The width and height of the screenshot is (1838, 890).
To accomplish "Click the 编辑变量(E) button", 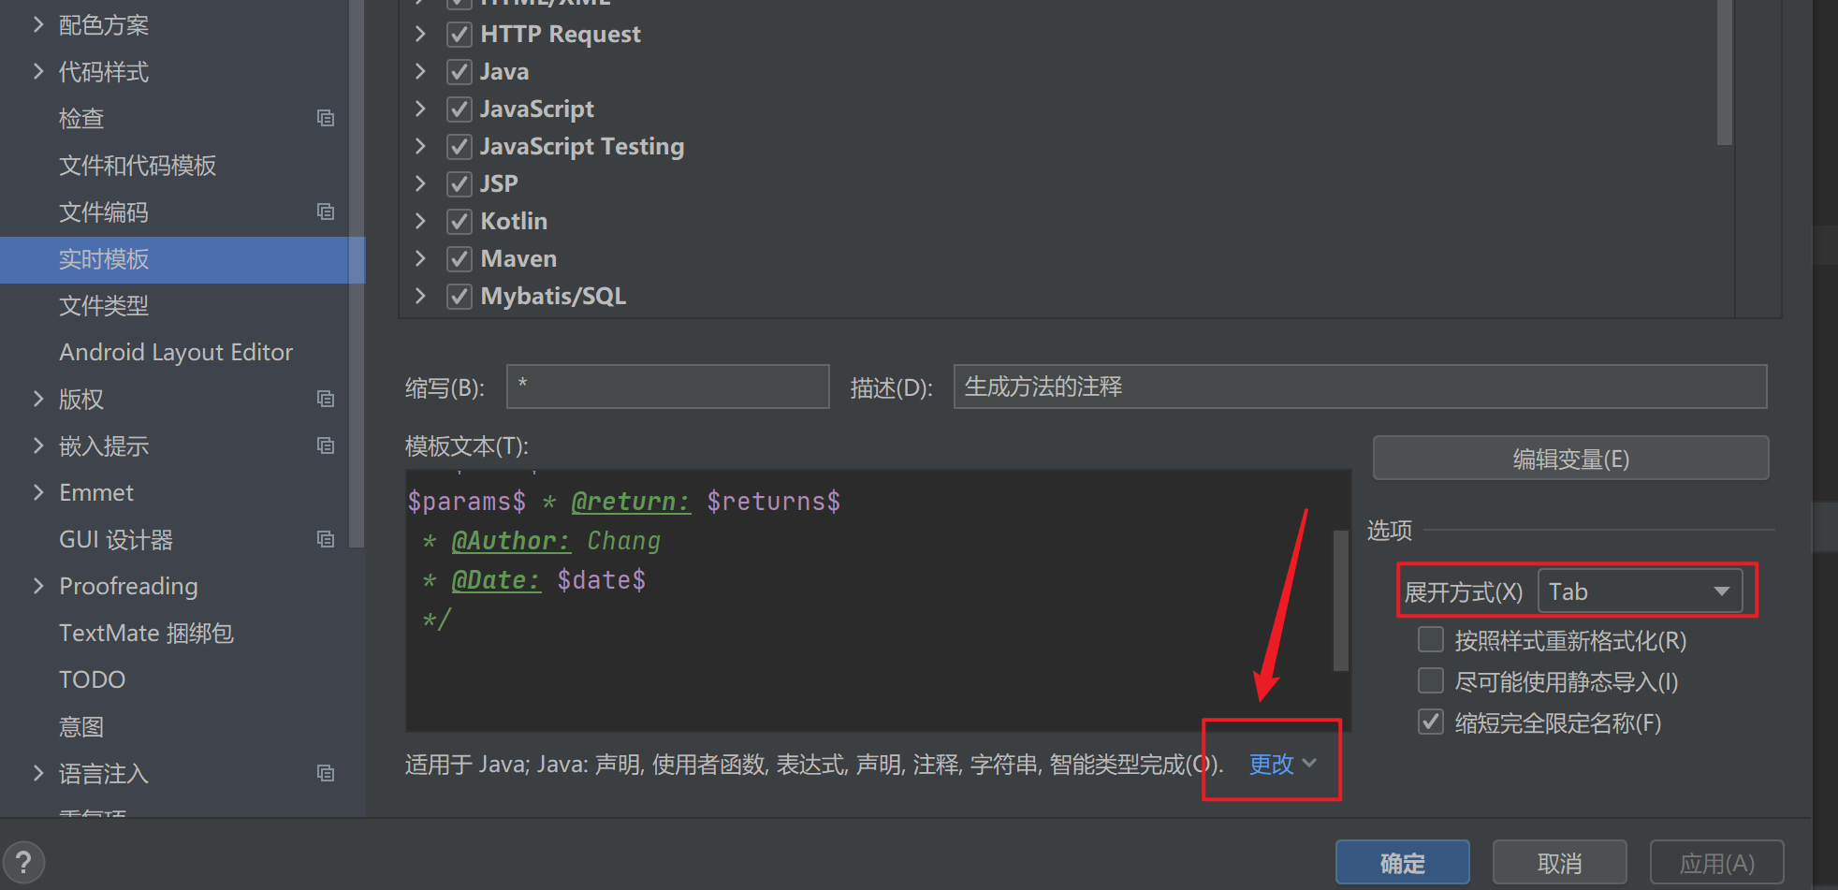I will tap(1570, 459).
